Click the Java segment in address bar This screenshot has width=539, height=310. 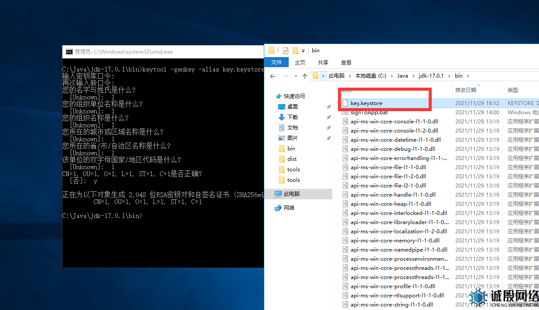[x=403, y=76]
